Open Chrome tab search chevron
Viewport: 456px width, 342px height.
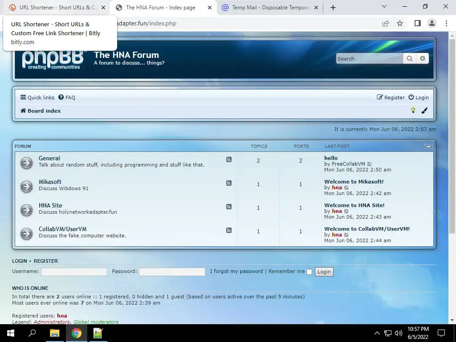384,6
